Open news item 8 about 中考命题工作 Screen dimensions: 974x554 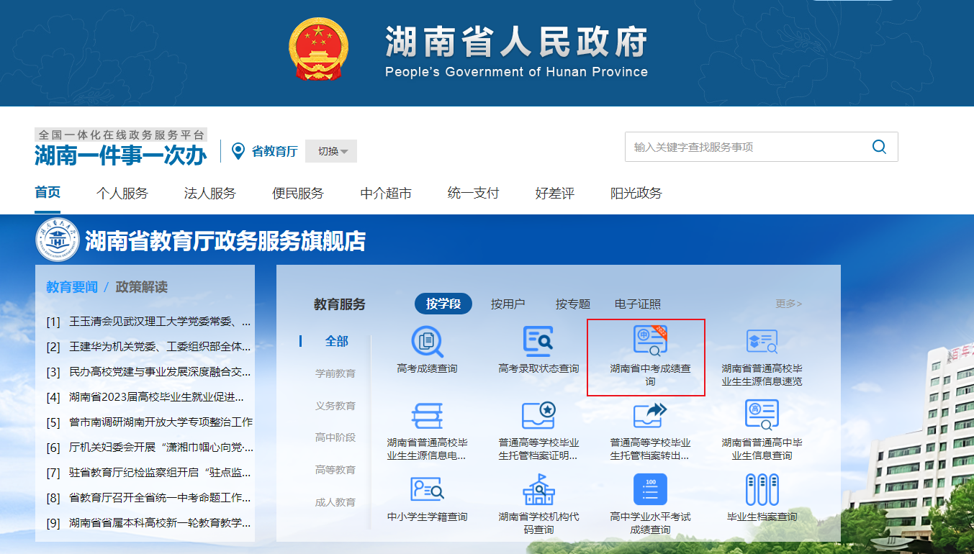149,498
